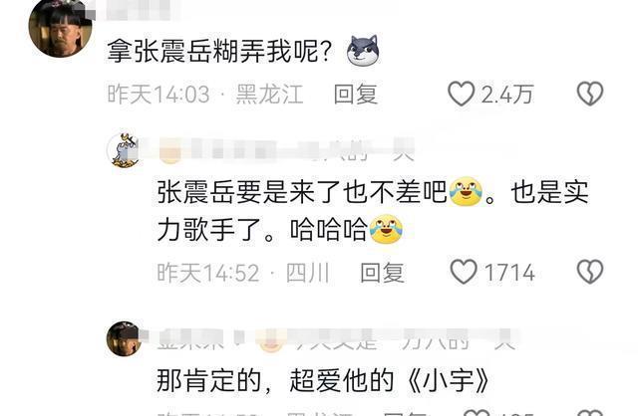Viewport: 638px width, 416px height.
Task: Tap the timestamp 昨天14:03 · 黑龙江
Action: pos(205,95)
